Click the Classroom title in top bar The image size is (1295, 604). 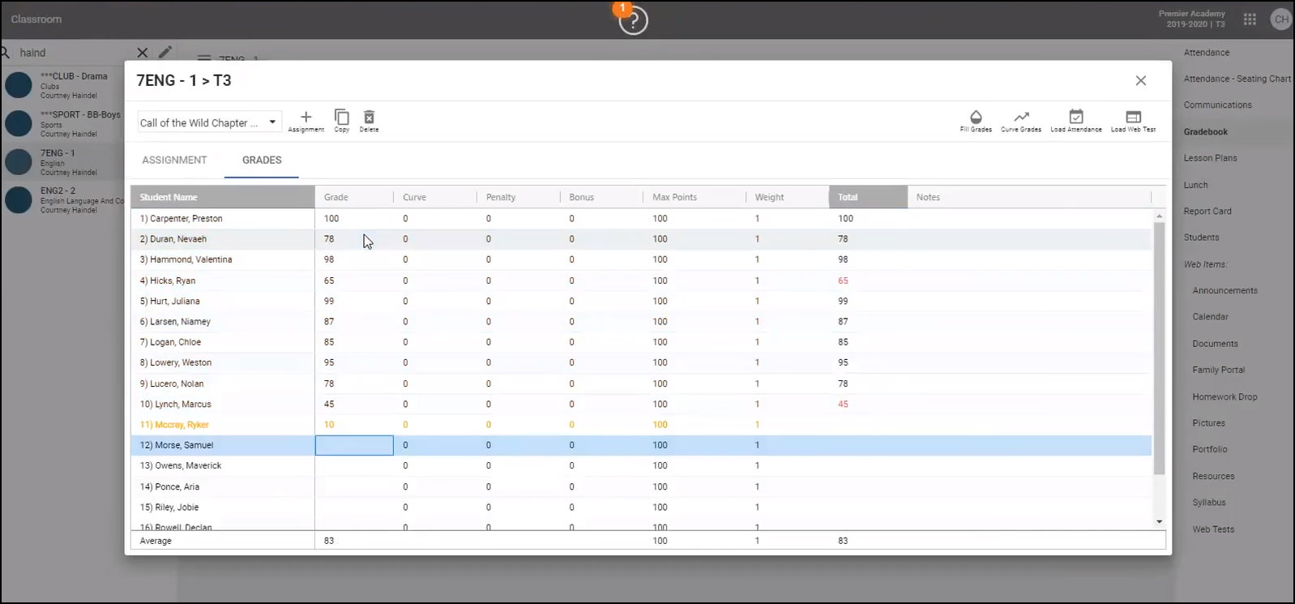pos(36,19)
